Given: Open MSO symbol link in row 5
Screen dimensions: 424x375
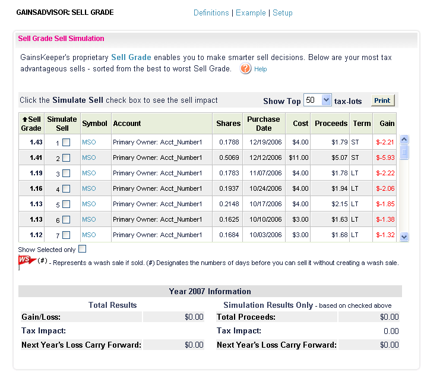Looking at the screenshot, I should (x=89, y=204).
